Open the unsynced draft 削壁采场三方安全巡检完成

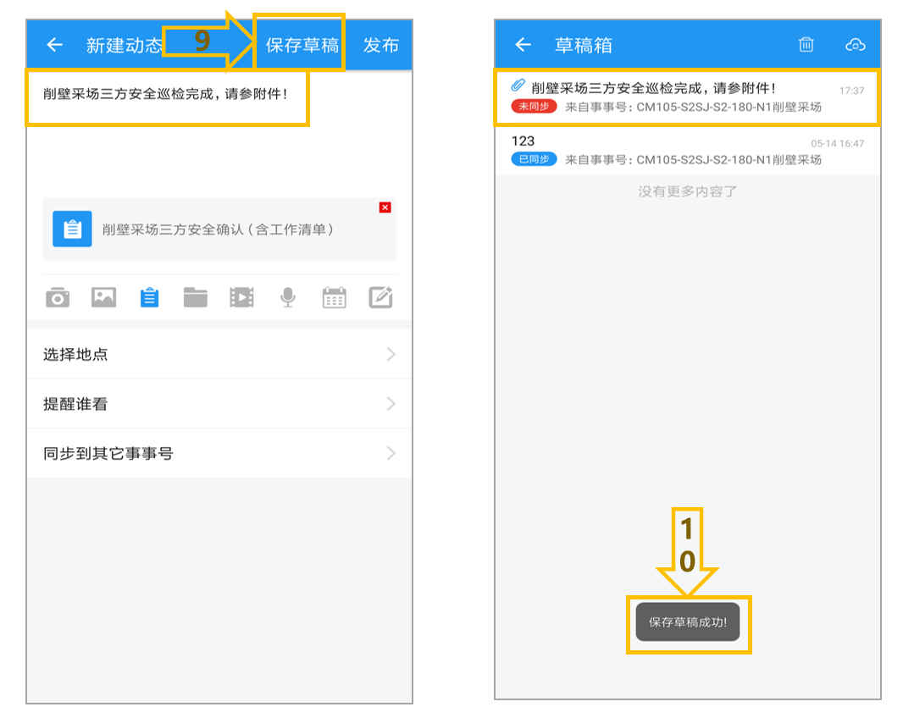pos(688,97)
